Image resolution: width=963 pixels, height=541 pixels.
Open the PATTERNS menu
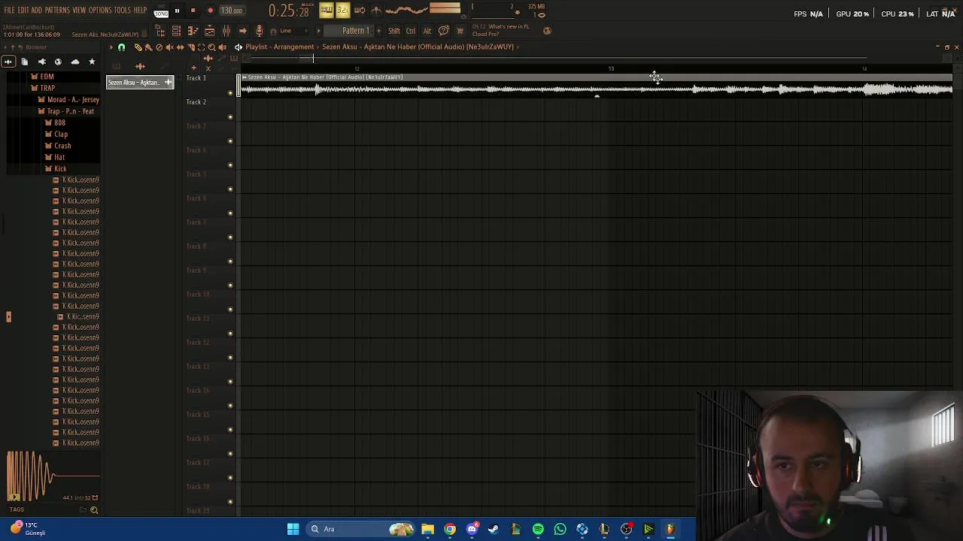point(57,11)
